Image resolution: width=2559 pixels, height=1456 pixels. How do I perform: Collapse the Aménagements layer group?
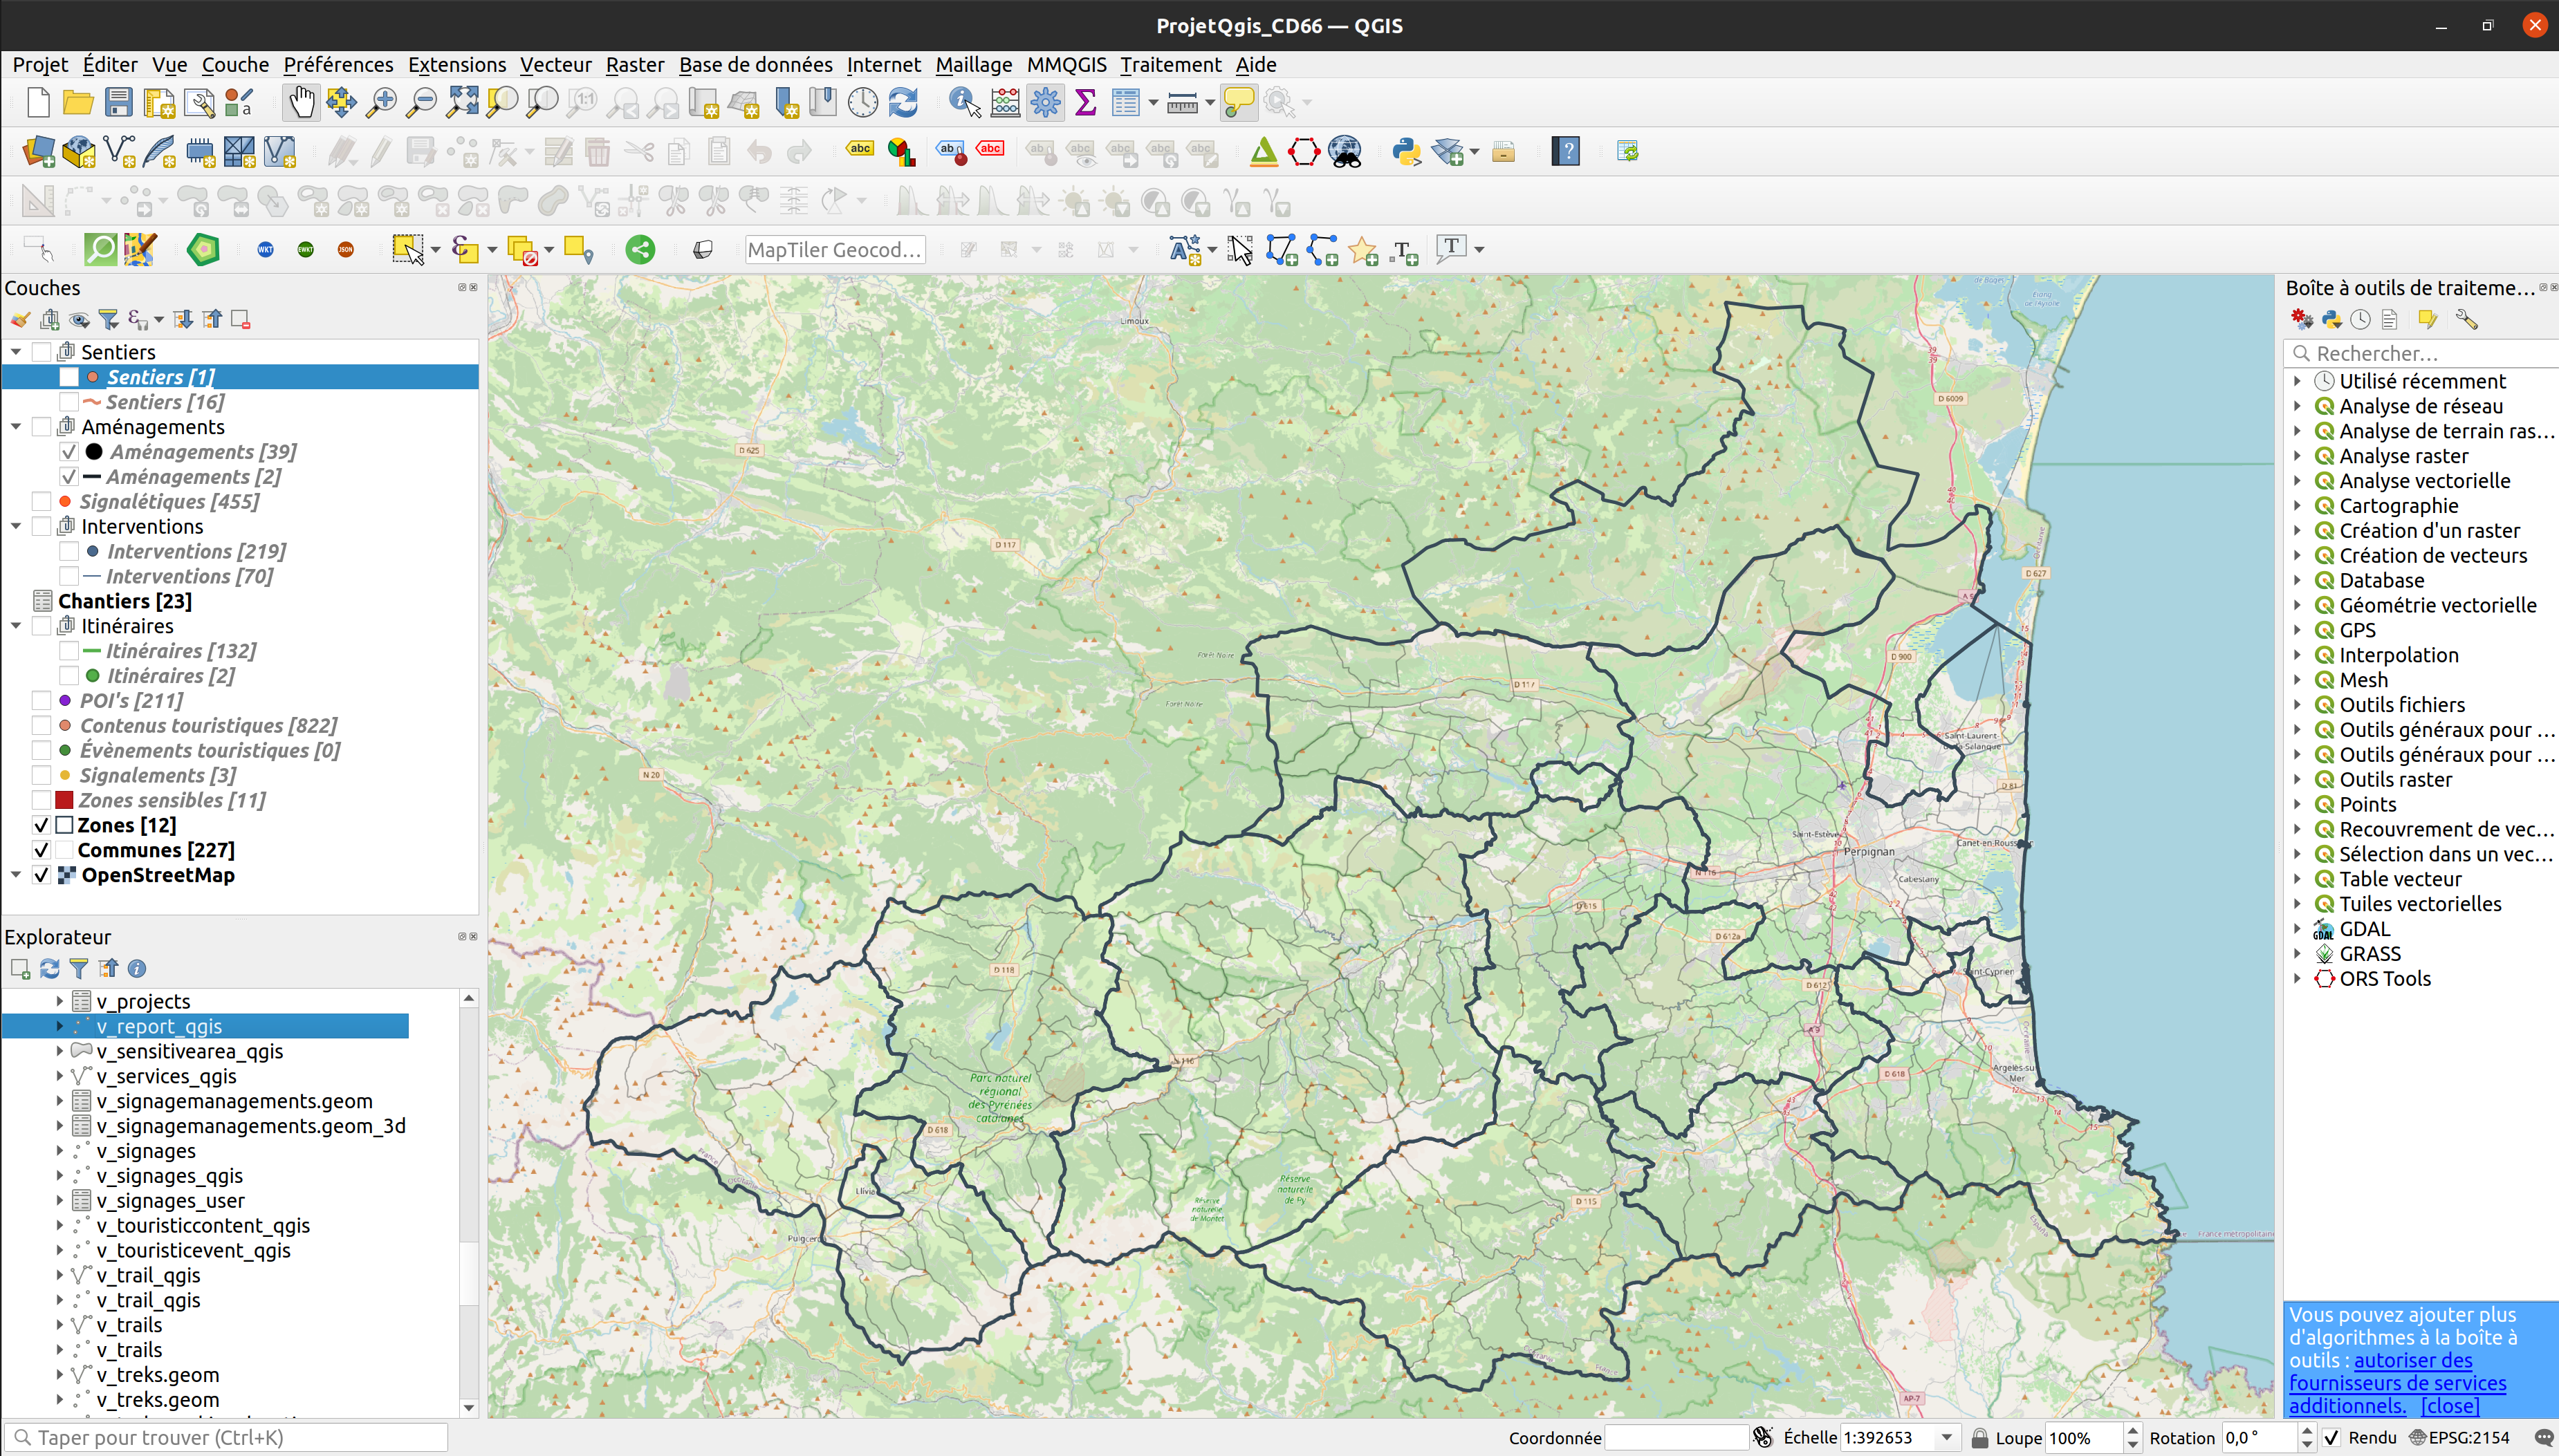16,427
